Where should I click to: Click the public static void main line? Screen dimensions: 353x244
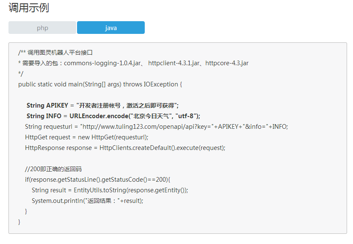click(x=100, y=84)
